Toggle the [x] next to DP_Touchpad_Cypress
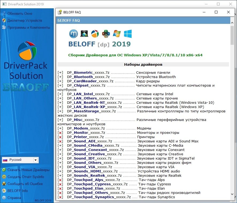Viewport: 237px width, 203px height. tap(60, 184)
